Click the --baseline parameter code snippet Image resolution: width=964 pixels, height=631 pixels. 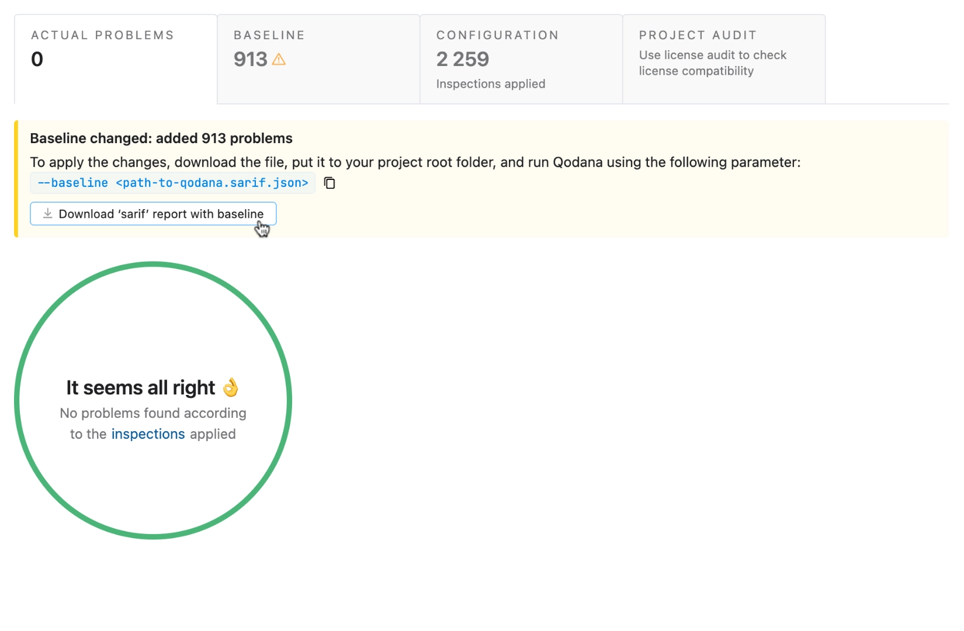pos(173,183)
